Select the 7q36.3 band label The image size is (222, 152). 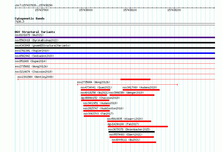point(19,22)
